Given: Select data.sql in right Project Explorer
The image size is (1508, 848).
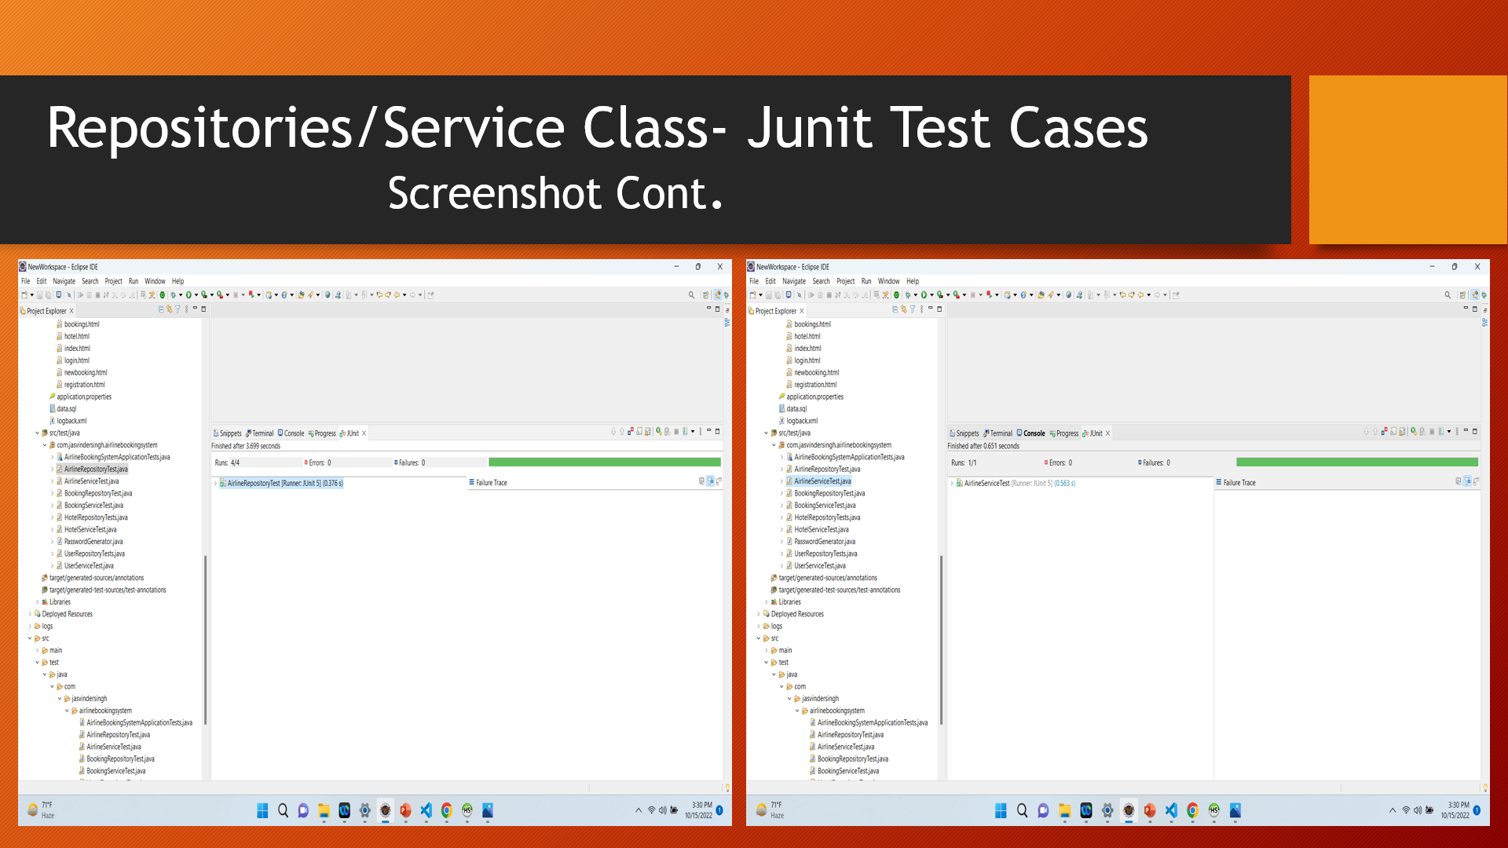Looking at the screenshot, I should 796,409.
